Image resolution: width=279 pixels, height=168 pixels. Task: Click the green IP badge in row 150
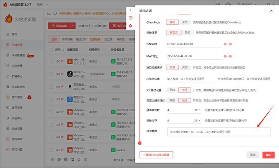pyautogui.click(x=113, y=61)
